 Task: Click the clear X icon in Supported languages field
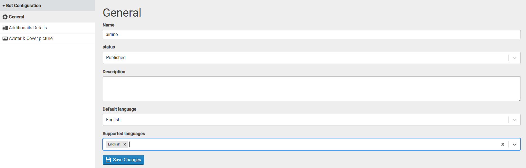pyautogui.click(x=503, y=144)
